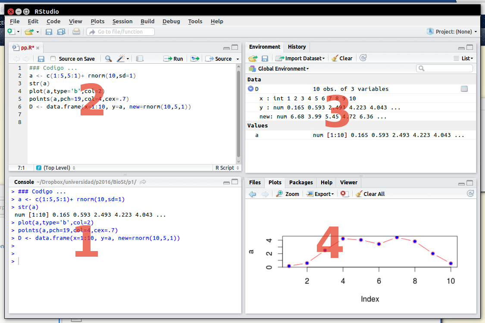Remove current plot with the red X icon
This screenshot has width=485, height=323.
coord(344,194)
